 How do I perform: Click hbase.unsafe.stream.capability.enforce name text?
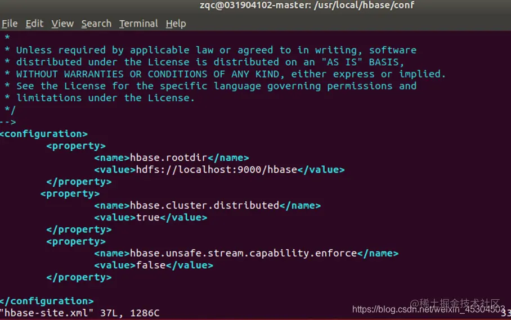pyautogui.click(x=243, y=253)
